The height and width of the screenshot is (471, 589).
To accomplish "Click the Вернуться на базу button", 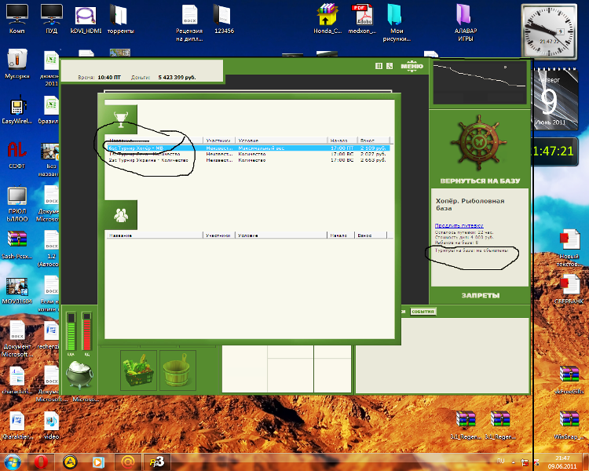I will (480, 181).
